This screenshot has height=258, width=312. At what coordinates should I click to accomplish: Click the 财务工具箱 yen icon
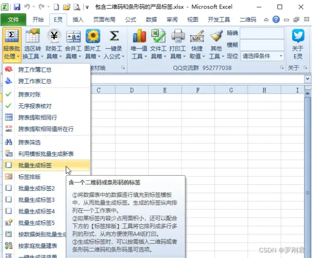point(54,36)
